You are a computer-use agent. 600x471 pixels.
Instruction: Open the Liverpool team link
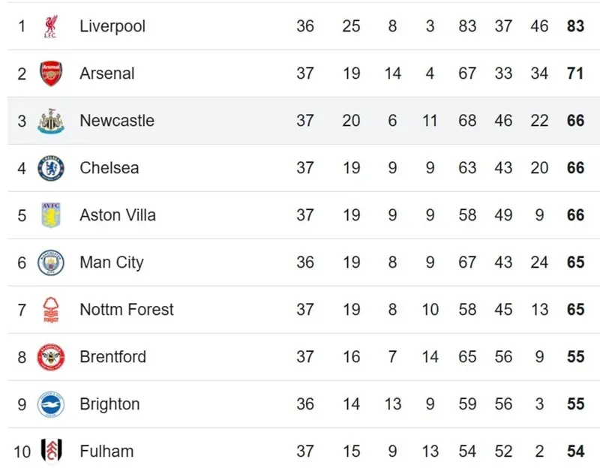(x=112, y=26)
